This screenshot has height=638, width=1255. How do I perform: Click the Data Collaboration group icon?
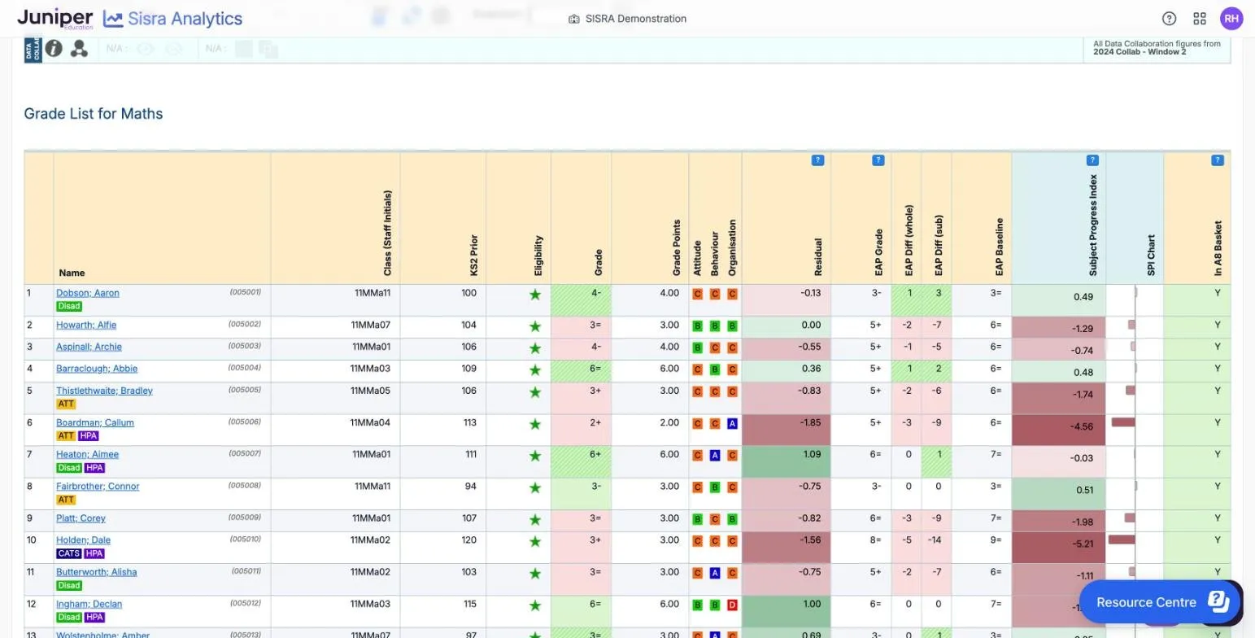[x=79, y=49]
